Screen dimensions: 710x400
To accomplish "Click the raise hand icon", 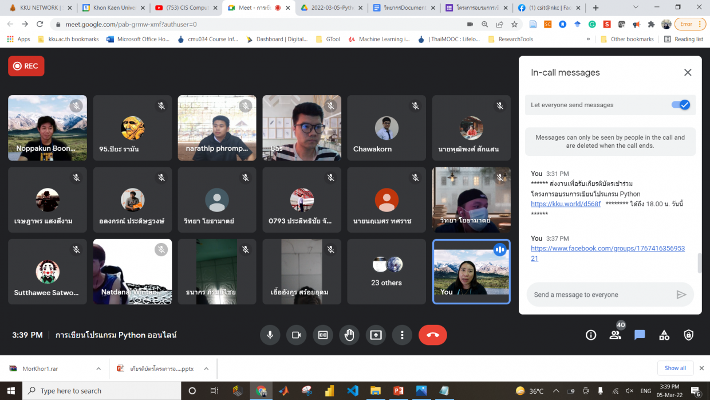I will point(349,335).
